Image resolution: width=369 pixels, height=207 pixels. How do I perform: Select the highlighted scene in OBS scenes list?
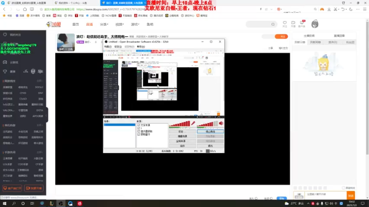coord(119,125)
